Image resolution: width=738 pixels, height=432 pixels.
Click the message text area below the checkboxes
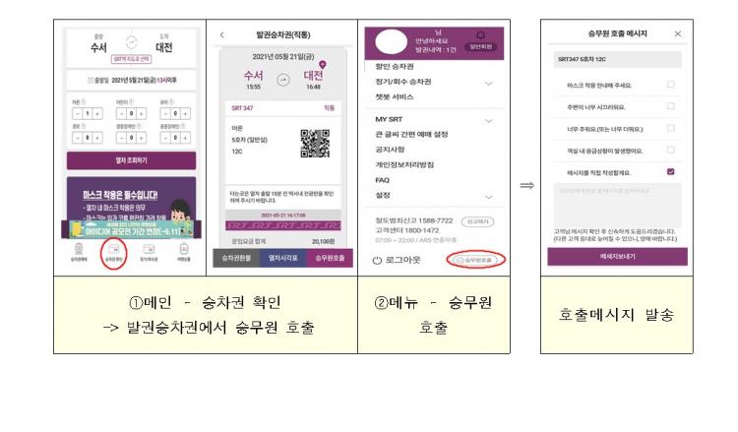pos(617,206)
